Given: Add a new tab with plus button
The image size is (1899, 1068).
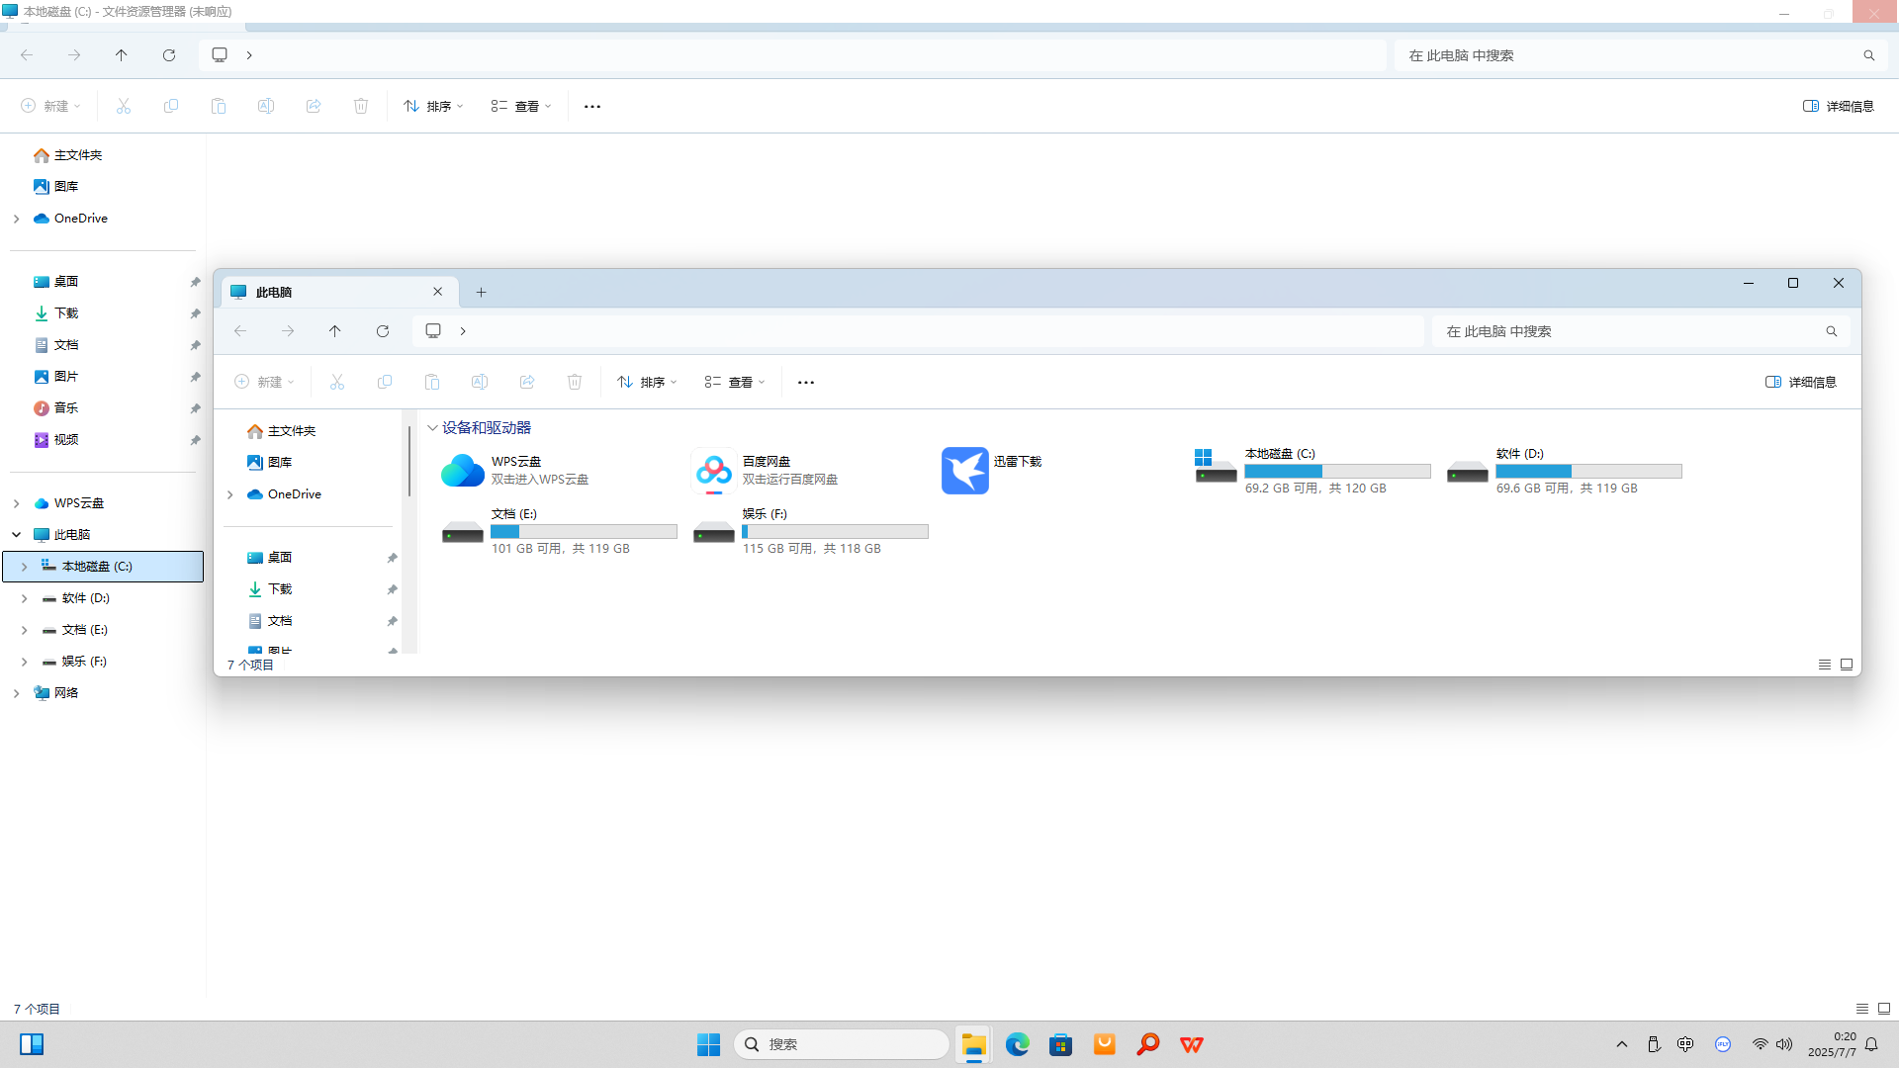Looking at the screenshot, I should 481,292.
